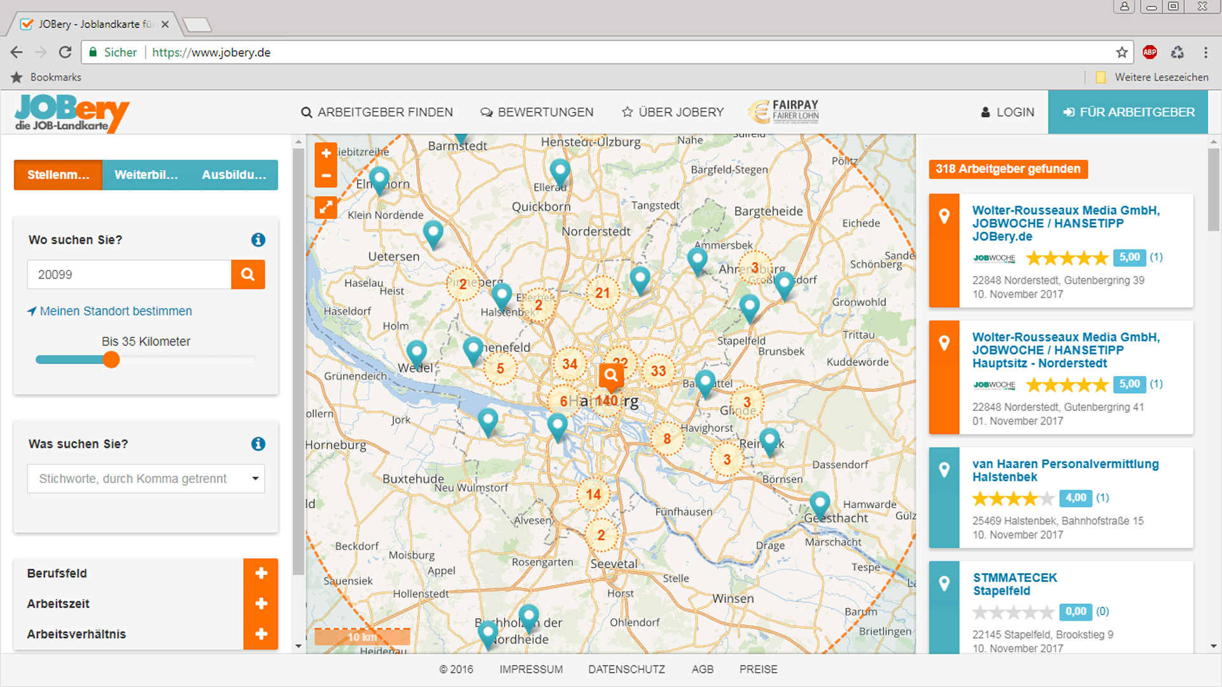The image size is (1222, 687).
Task: Click the browser reload button
Action: click(65, 52)
